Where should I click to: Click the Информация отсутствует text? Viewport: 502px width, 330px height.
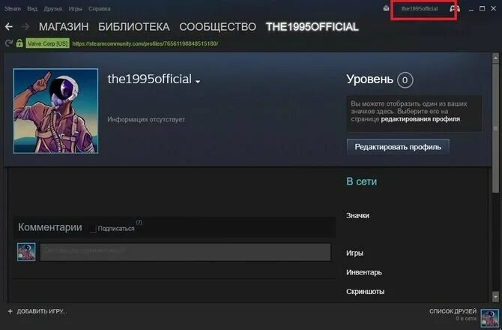pos(146,119)
